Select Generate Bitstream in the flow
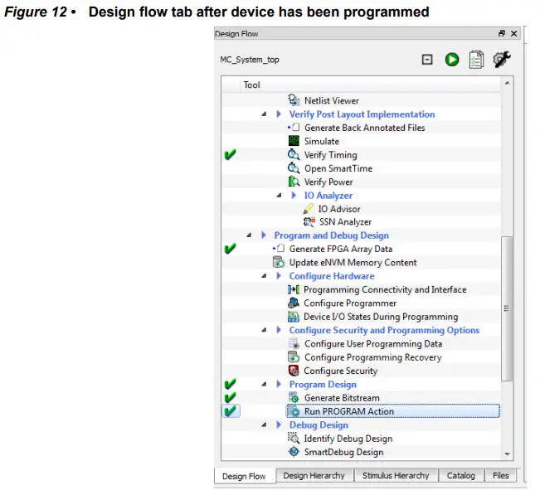The height and width of the screenshot is (490, 540). tap(343, 398)
